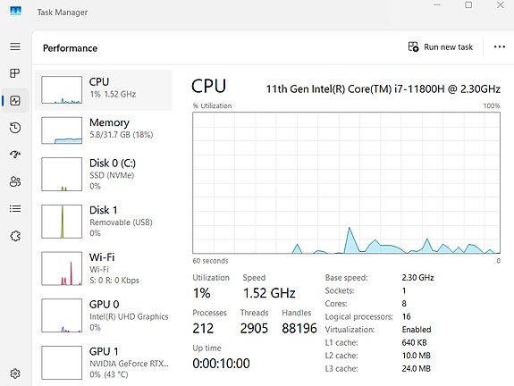The height and width of the screenshot is (386, 514).
Task: Click the Task Manager app icon
Action: click(15, 12)
